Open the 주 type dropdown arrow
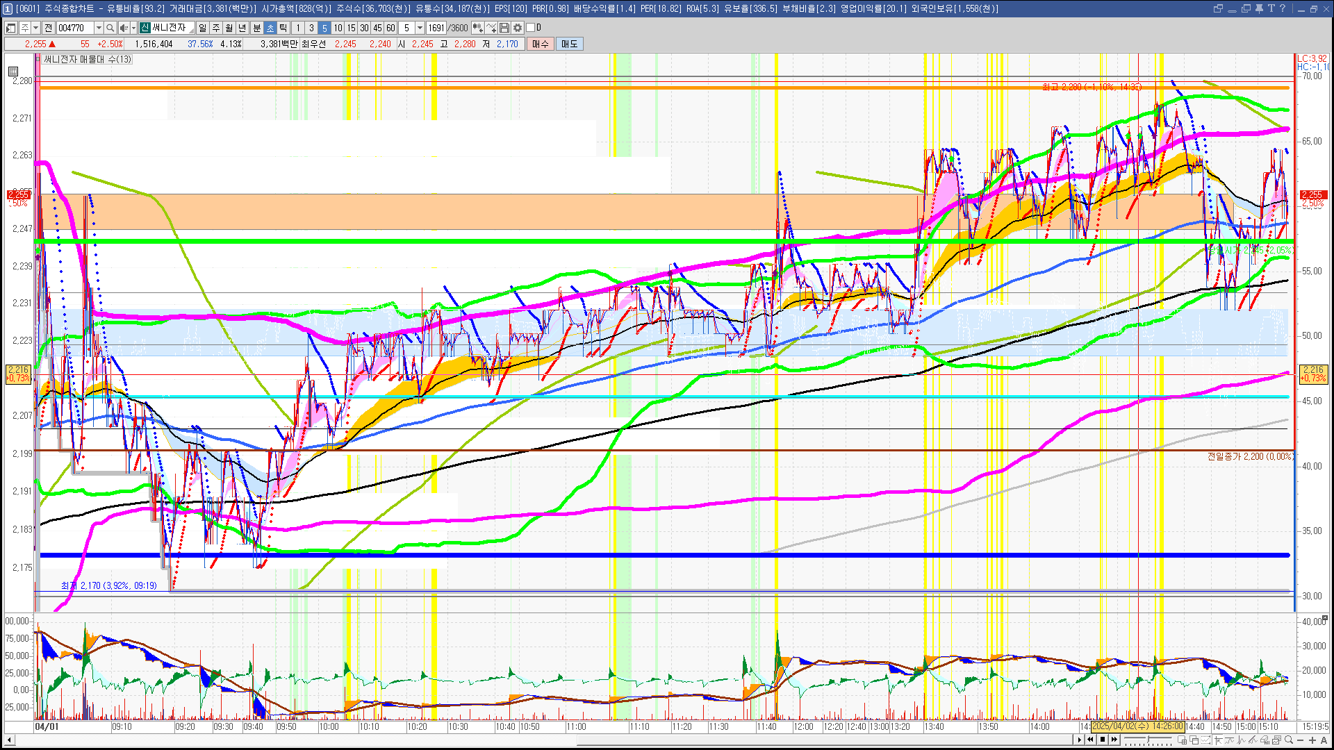Image resolution: width=1334 pixels, height=750 pixels. [35, 28]
